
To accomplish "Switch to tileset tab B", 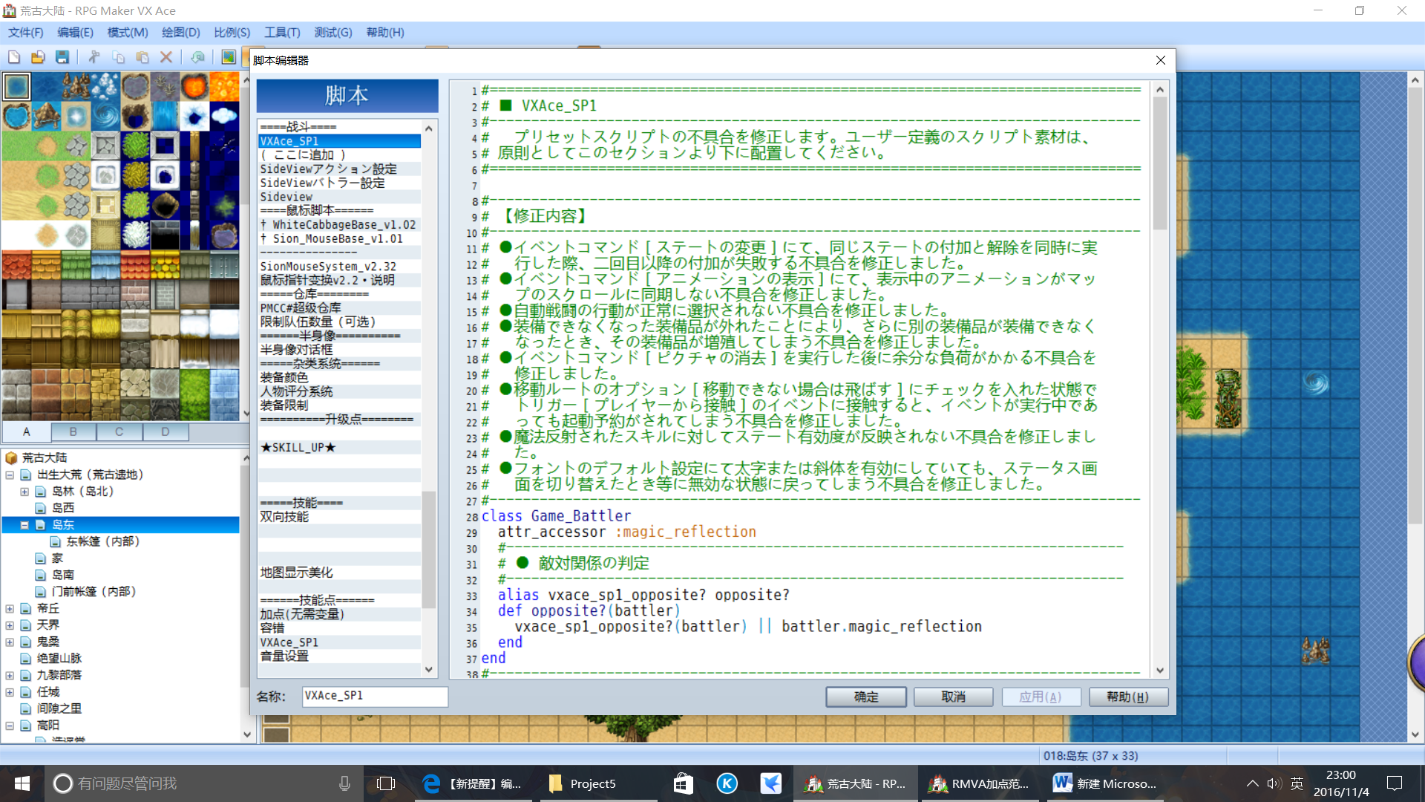I will [73, 431].
